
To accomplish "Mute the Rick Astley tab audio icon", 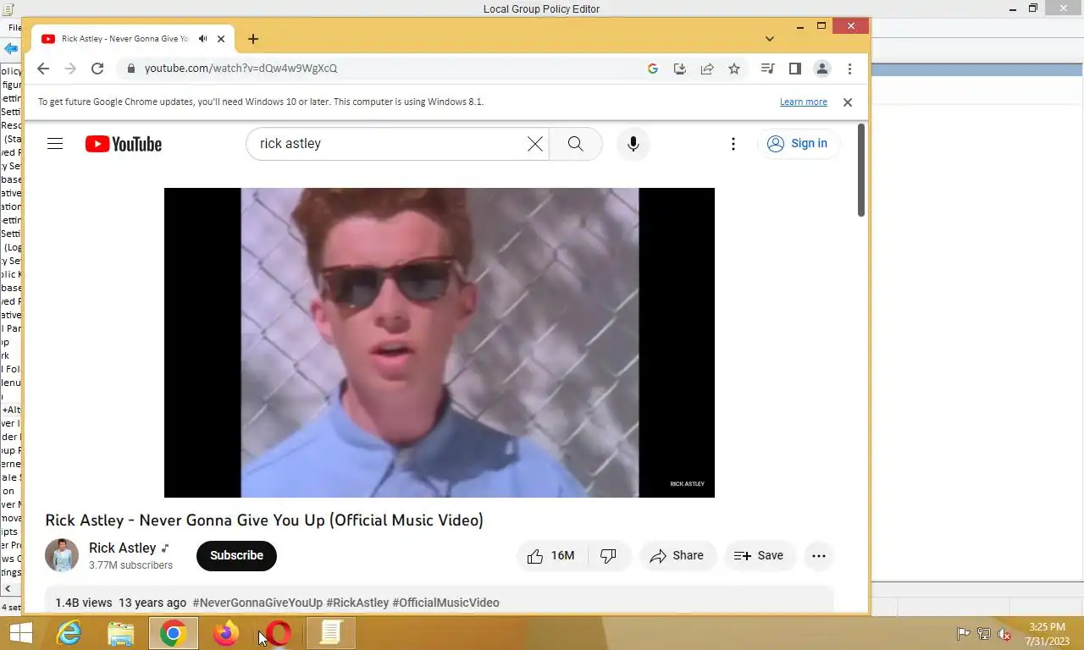I will point(202,39).
